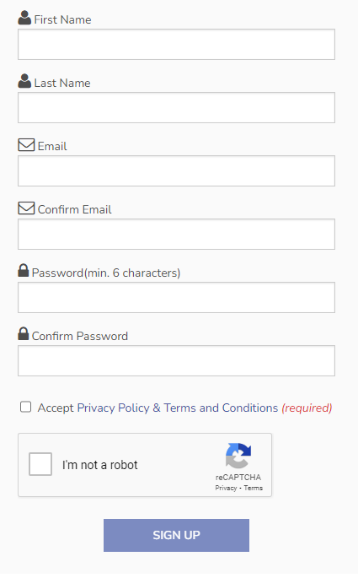Click the padlock icon beside Password label
The width and height of the screenshot is (358, 578).
pyautogui.click(x=24, y=271)
